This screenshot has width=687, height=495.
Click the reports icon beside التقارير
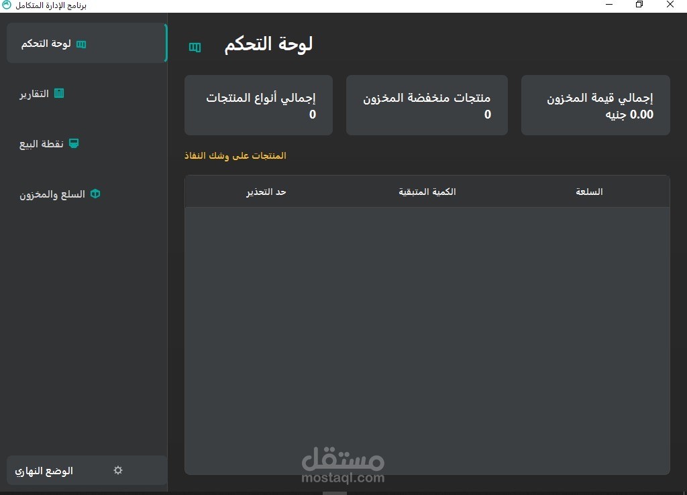[x=59, y=93]
